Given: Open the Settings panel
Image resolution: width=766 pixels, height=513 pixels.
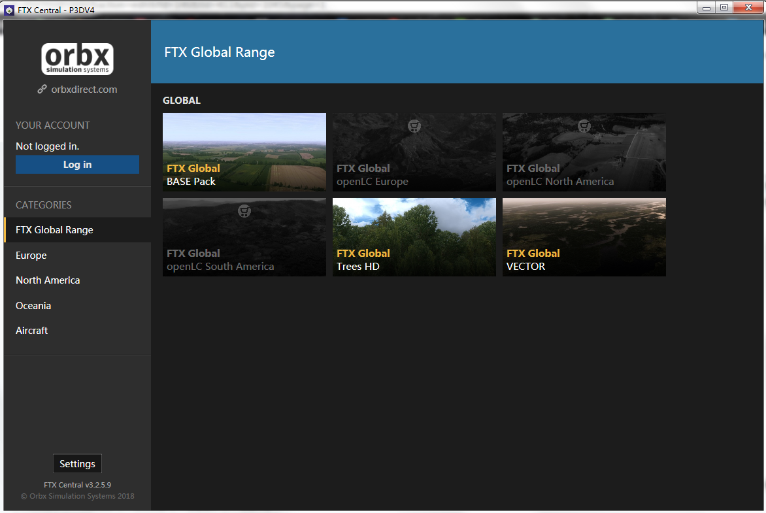Looking at the screenshot, I should point(77,463).
